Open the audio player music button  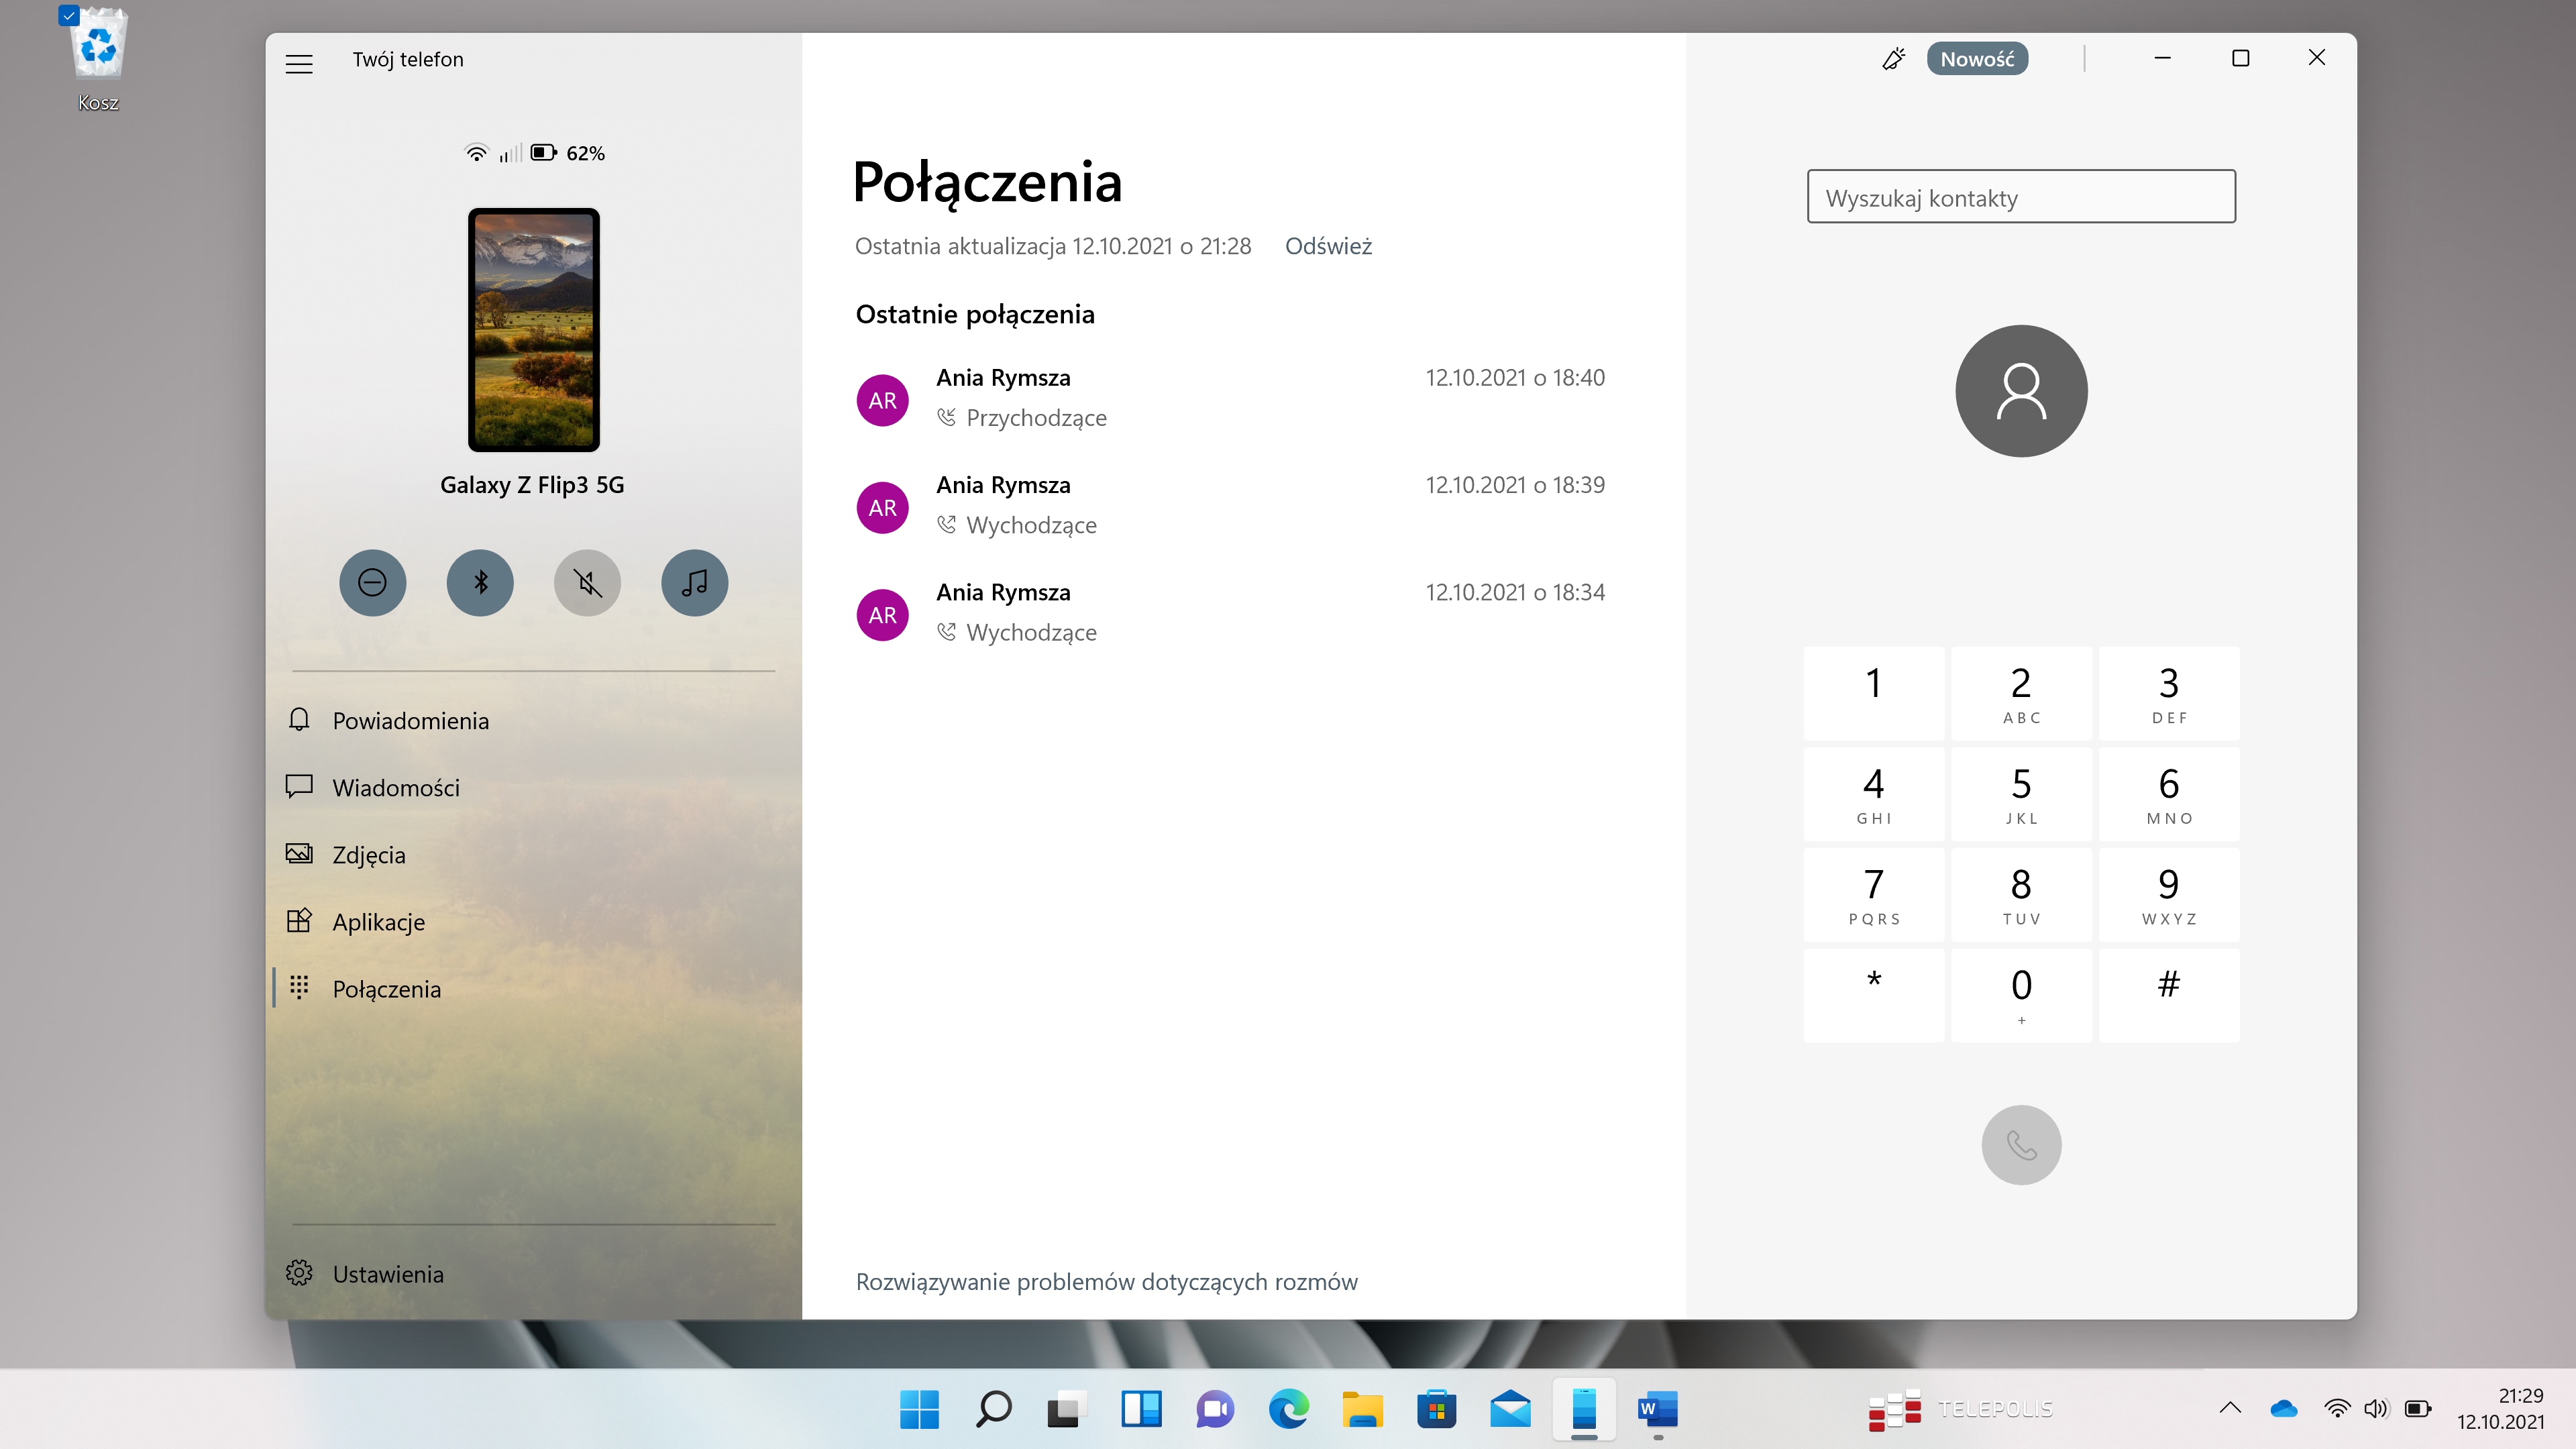[x=694, y=582]
